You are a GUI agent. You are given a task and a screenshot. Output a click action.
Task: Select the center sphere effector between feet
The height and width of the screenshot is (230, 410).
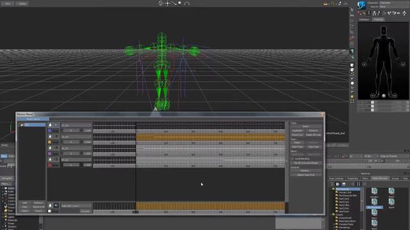(384, 96)
